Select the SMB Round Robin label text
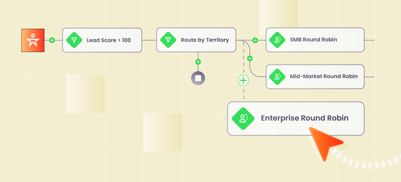This screenshot has width=401, height=182. 313,40
